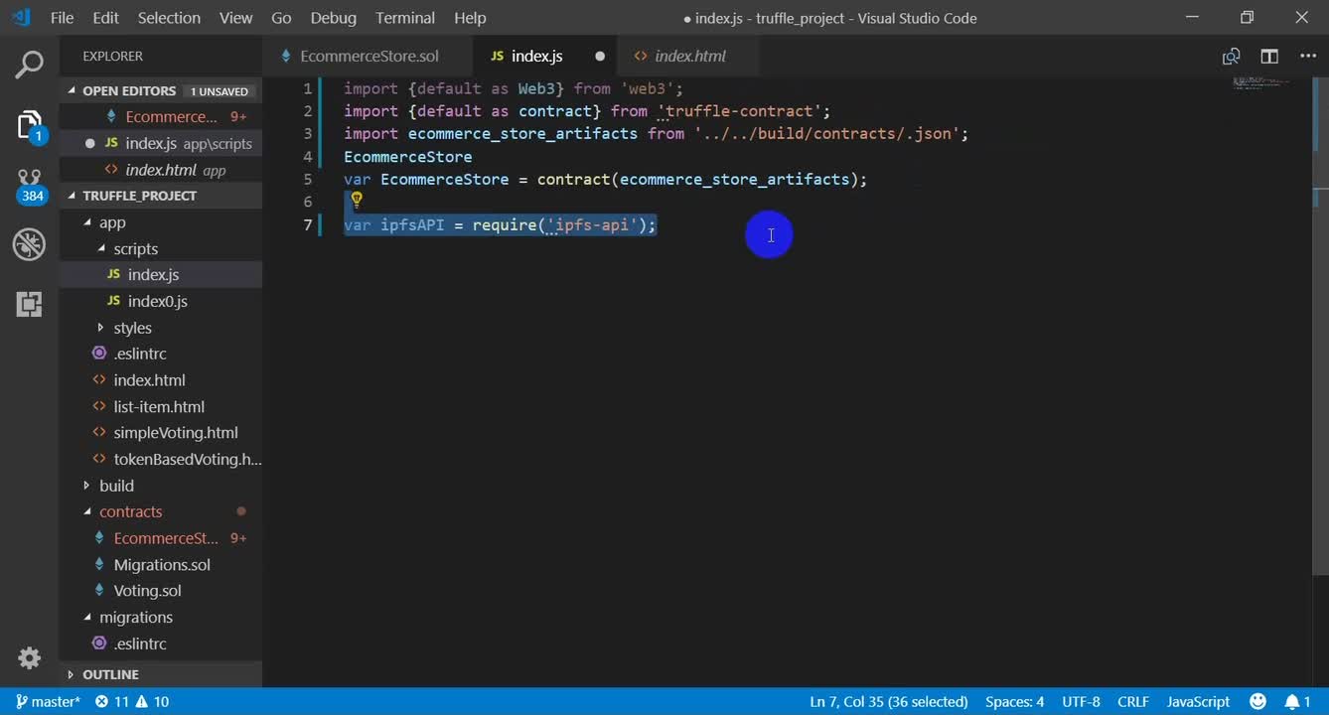This screenshot has height=715, width=1329.
Task: Open the Help menu
Action: click(x=470, y=18)
